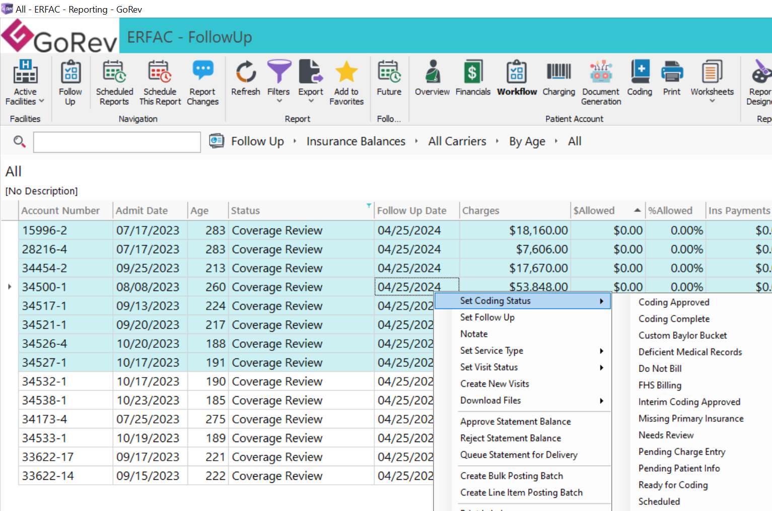
Task: Click the report search input field
Action: [117, 142]
